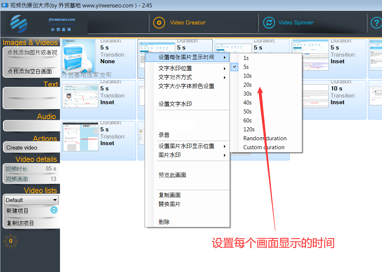This screenshot has height=272, width=382.
Task: Click the blue minus icon beside 新建项目
Action: (x=54, y=210)
